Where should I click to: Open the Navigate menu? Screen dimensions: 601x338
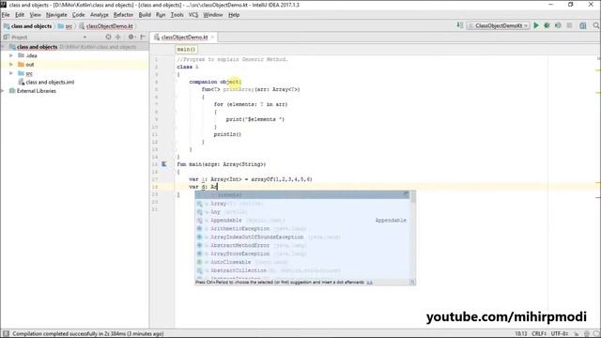click(56, 15)
